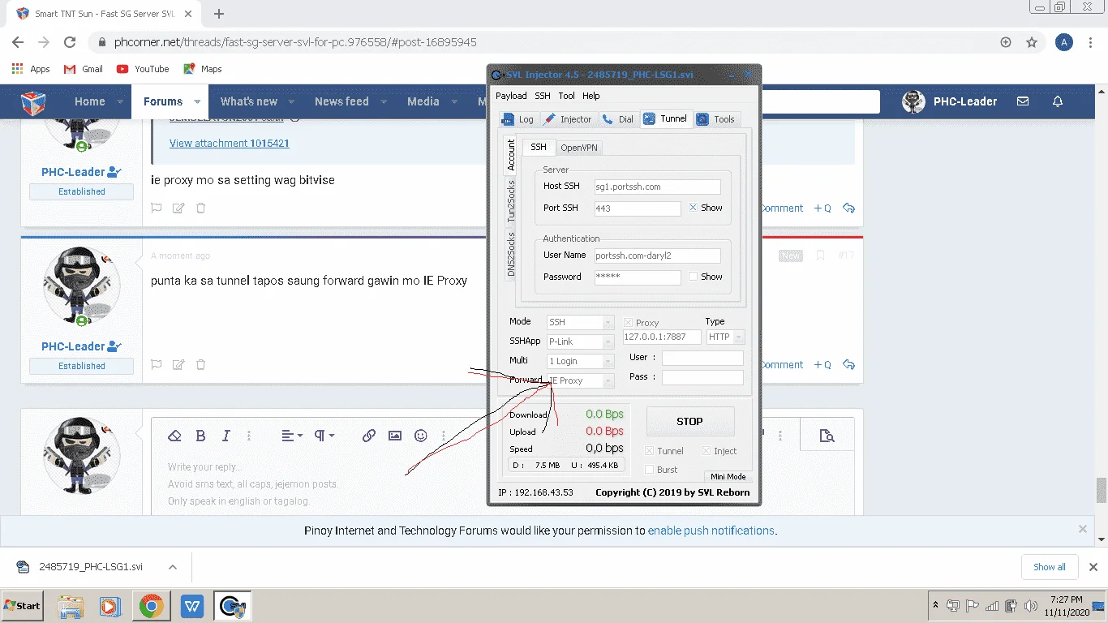Expand the News feed menu arrow

384,102
